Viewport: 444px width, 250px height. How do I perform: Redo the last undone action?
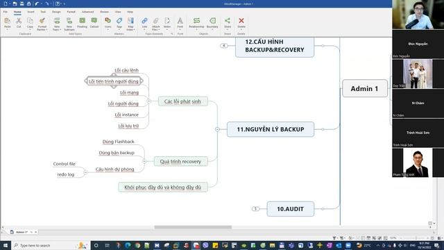pyautogui.click(x=46, y=3)
